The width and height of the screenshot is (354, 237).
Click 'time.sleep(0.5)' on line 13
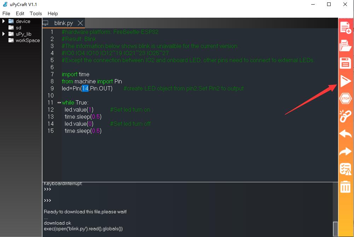click(x=83, y=117)
